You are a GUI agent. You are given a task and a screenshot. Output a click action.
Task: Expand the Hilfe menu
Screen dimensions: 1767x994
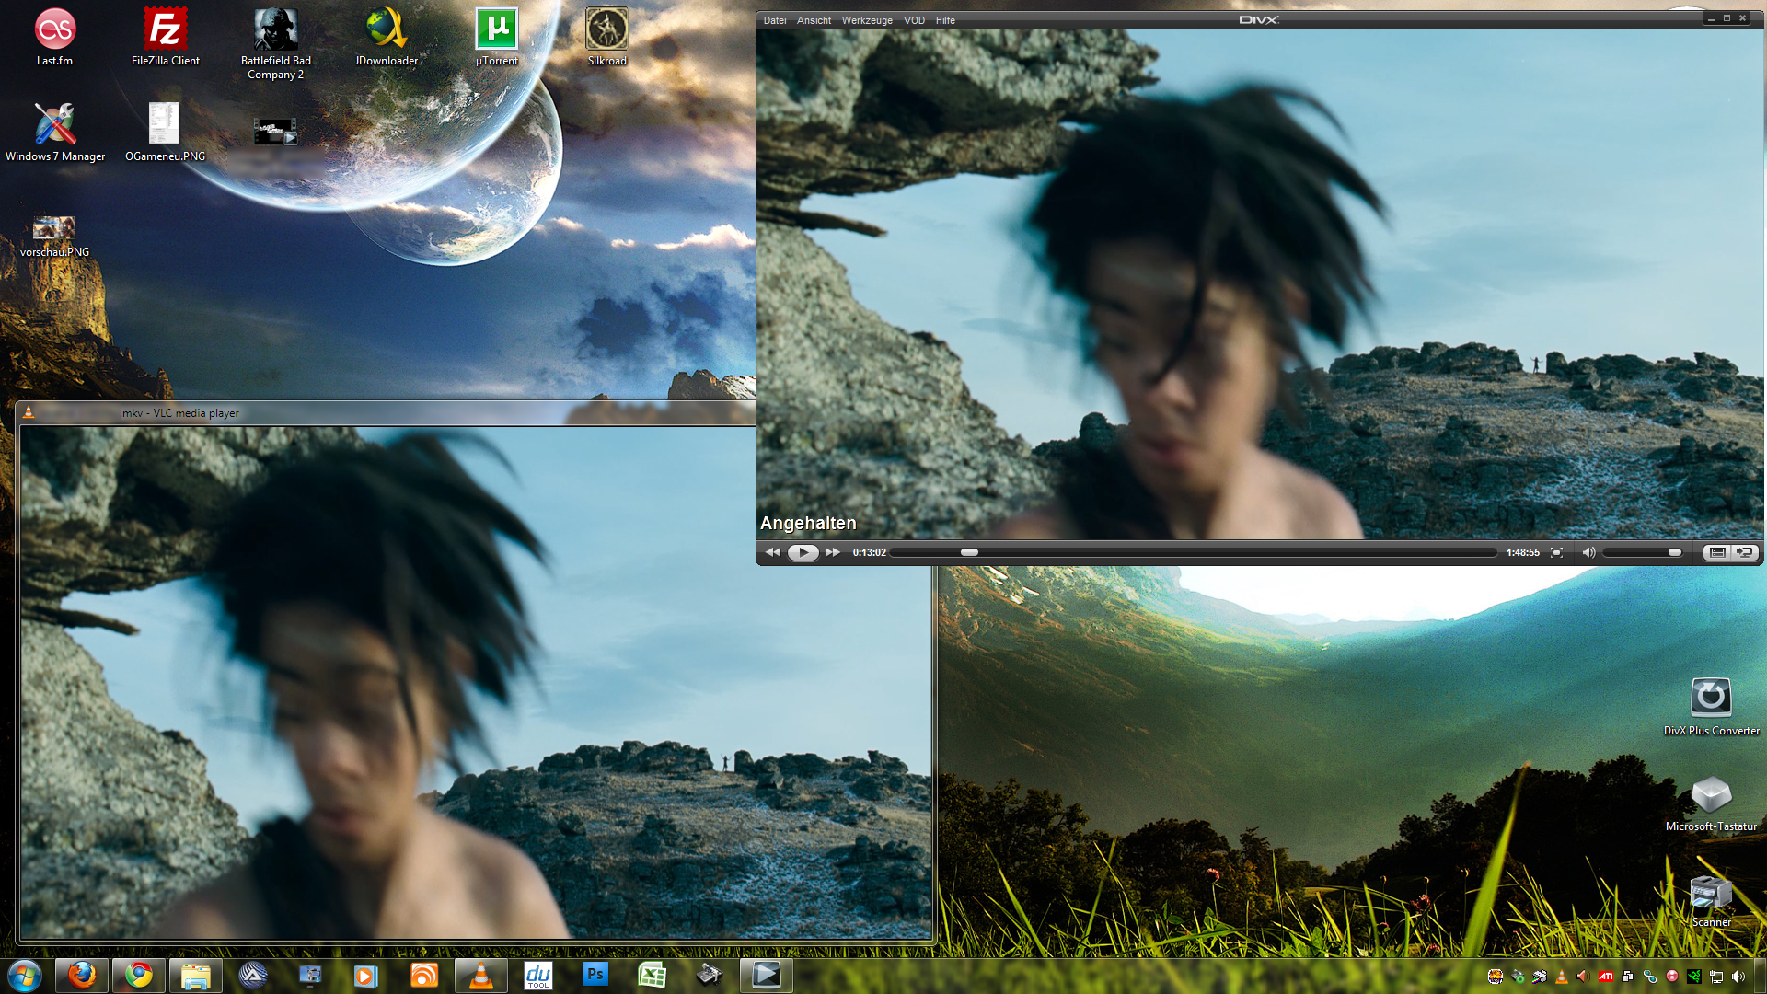coord(945,20)
